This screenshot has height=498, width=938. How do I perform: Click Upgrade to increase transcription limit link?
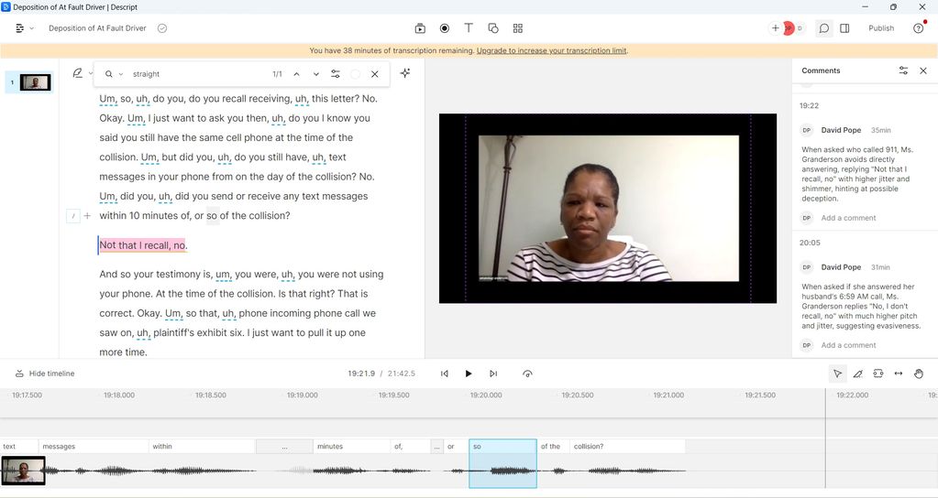(x=551, y=51)
